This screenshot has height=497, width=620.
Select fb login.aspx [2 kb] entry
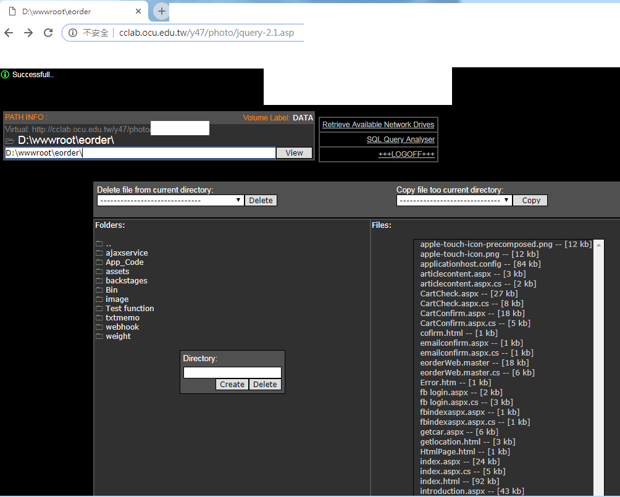[461, 393]
